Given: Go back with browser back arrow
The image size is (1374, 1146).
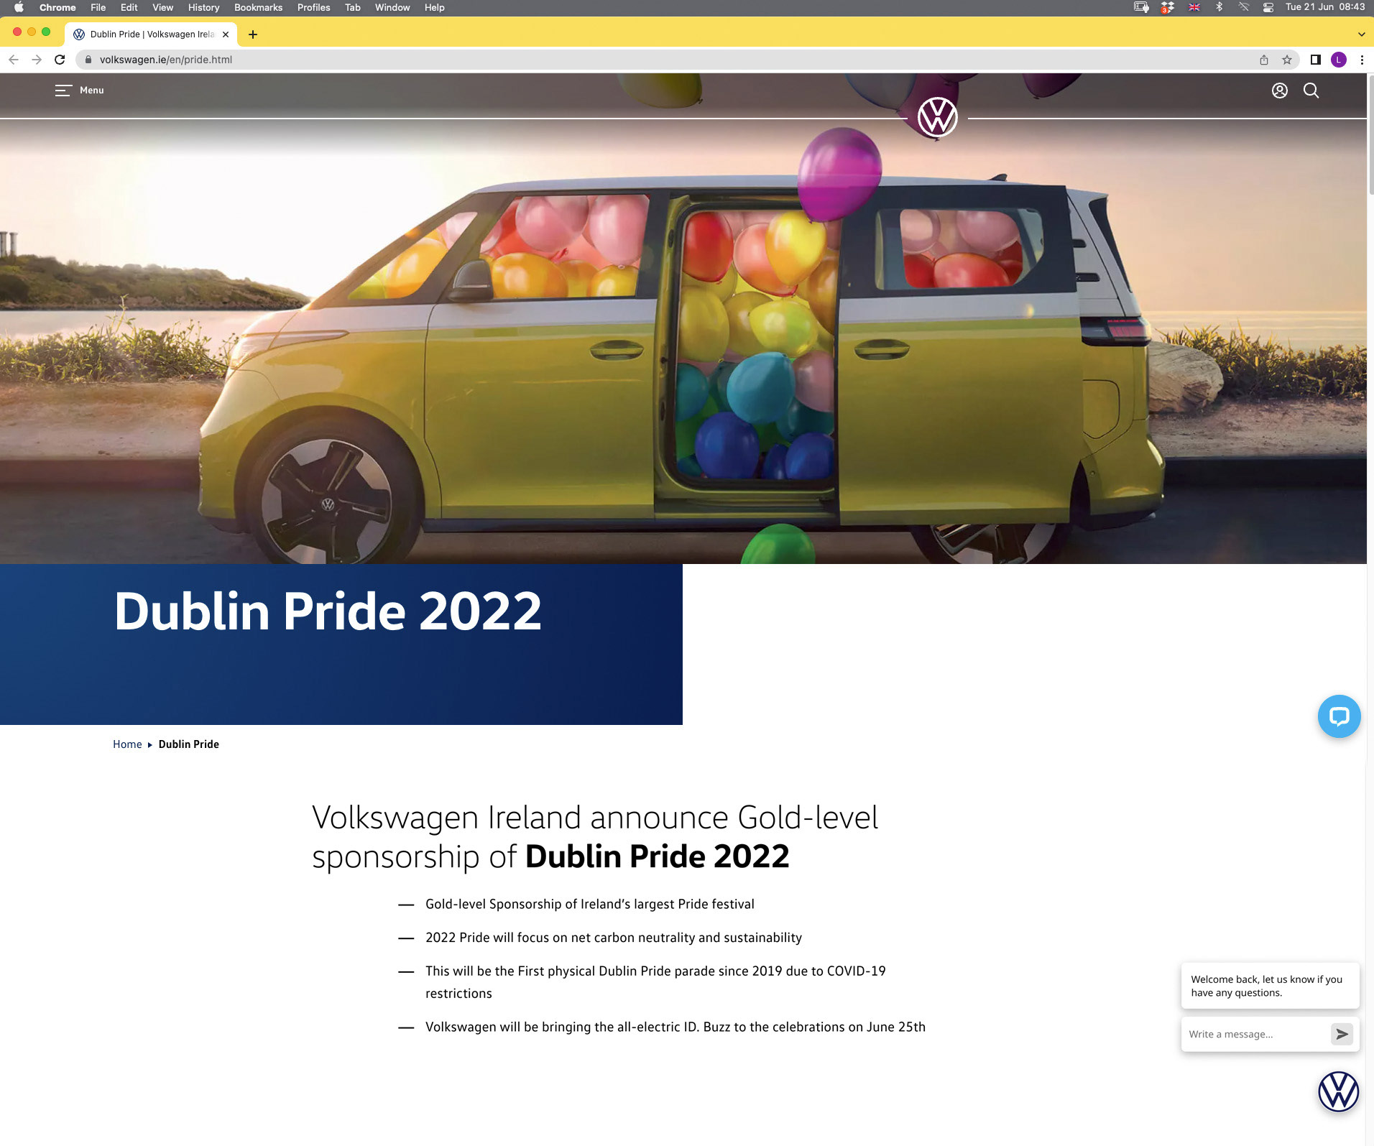Looking at the screenshot, I should (x=14, y=60).
